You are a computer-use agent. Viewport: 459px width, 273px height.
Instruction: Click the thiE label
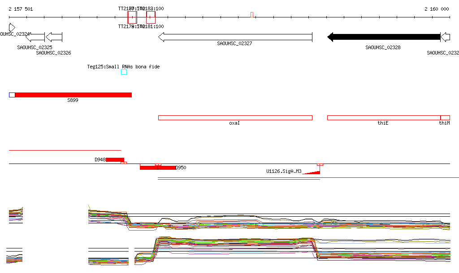[383, 123]
